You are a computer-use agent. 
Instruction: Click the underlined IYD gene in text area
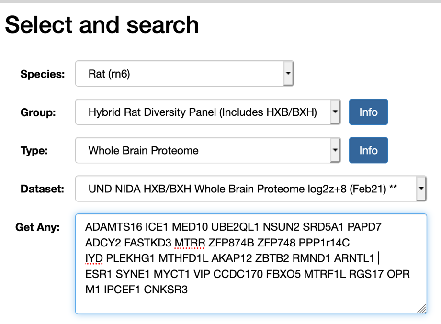point(94,258)
